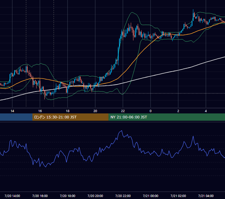Click the 7/21 04:00 indicator axis label

pos(206,196)
